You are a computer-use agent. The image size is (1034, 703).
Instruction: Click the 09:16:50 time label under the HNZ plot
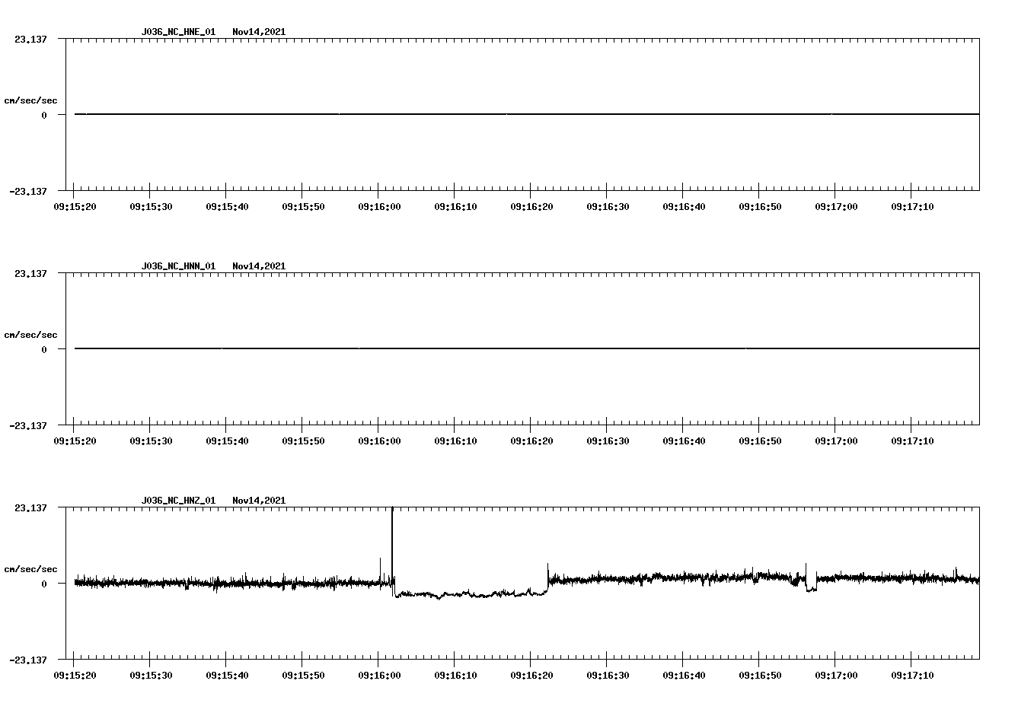(760, 676)
